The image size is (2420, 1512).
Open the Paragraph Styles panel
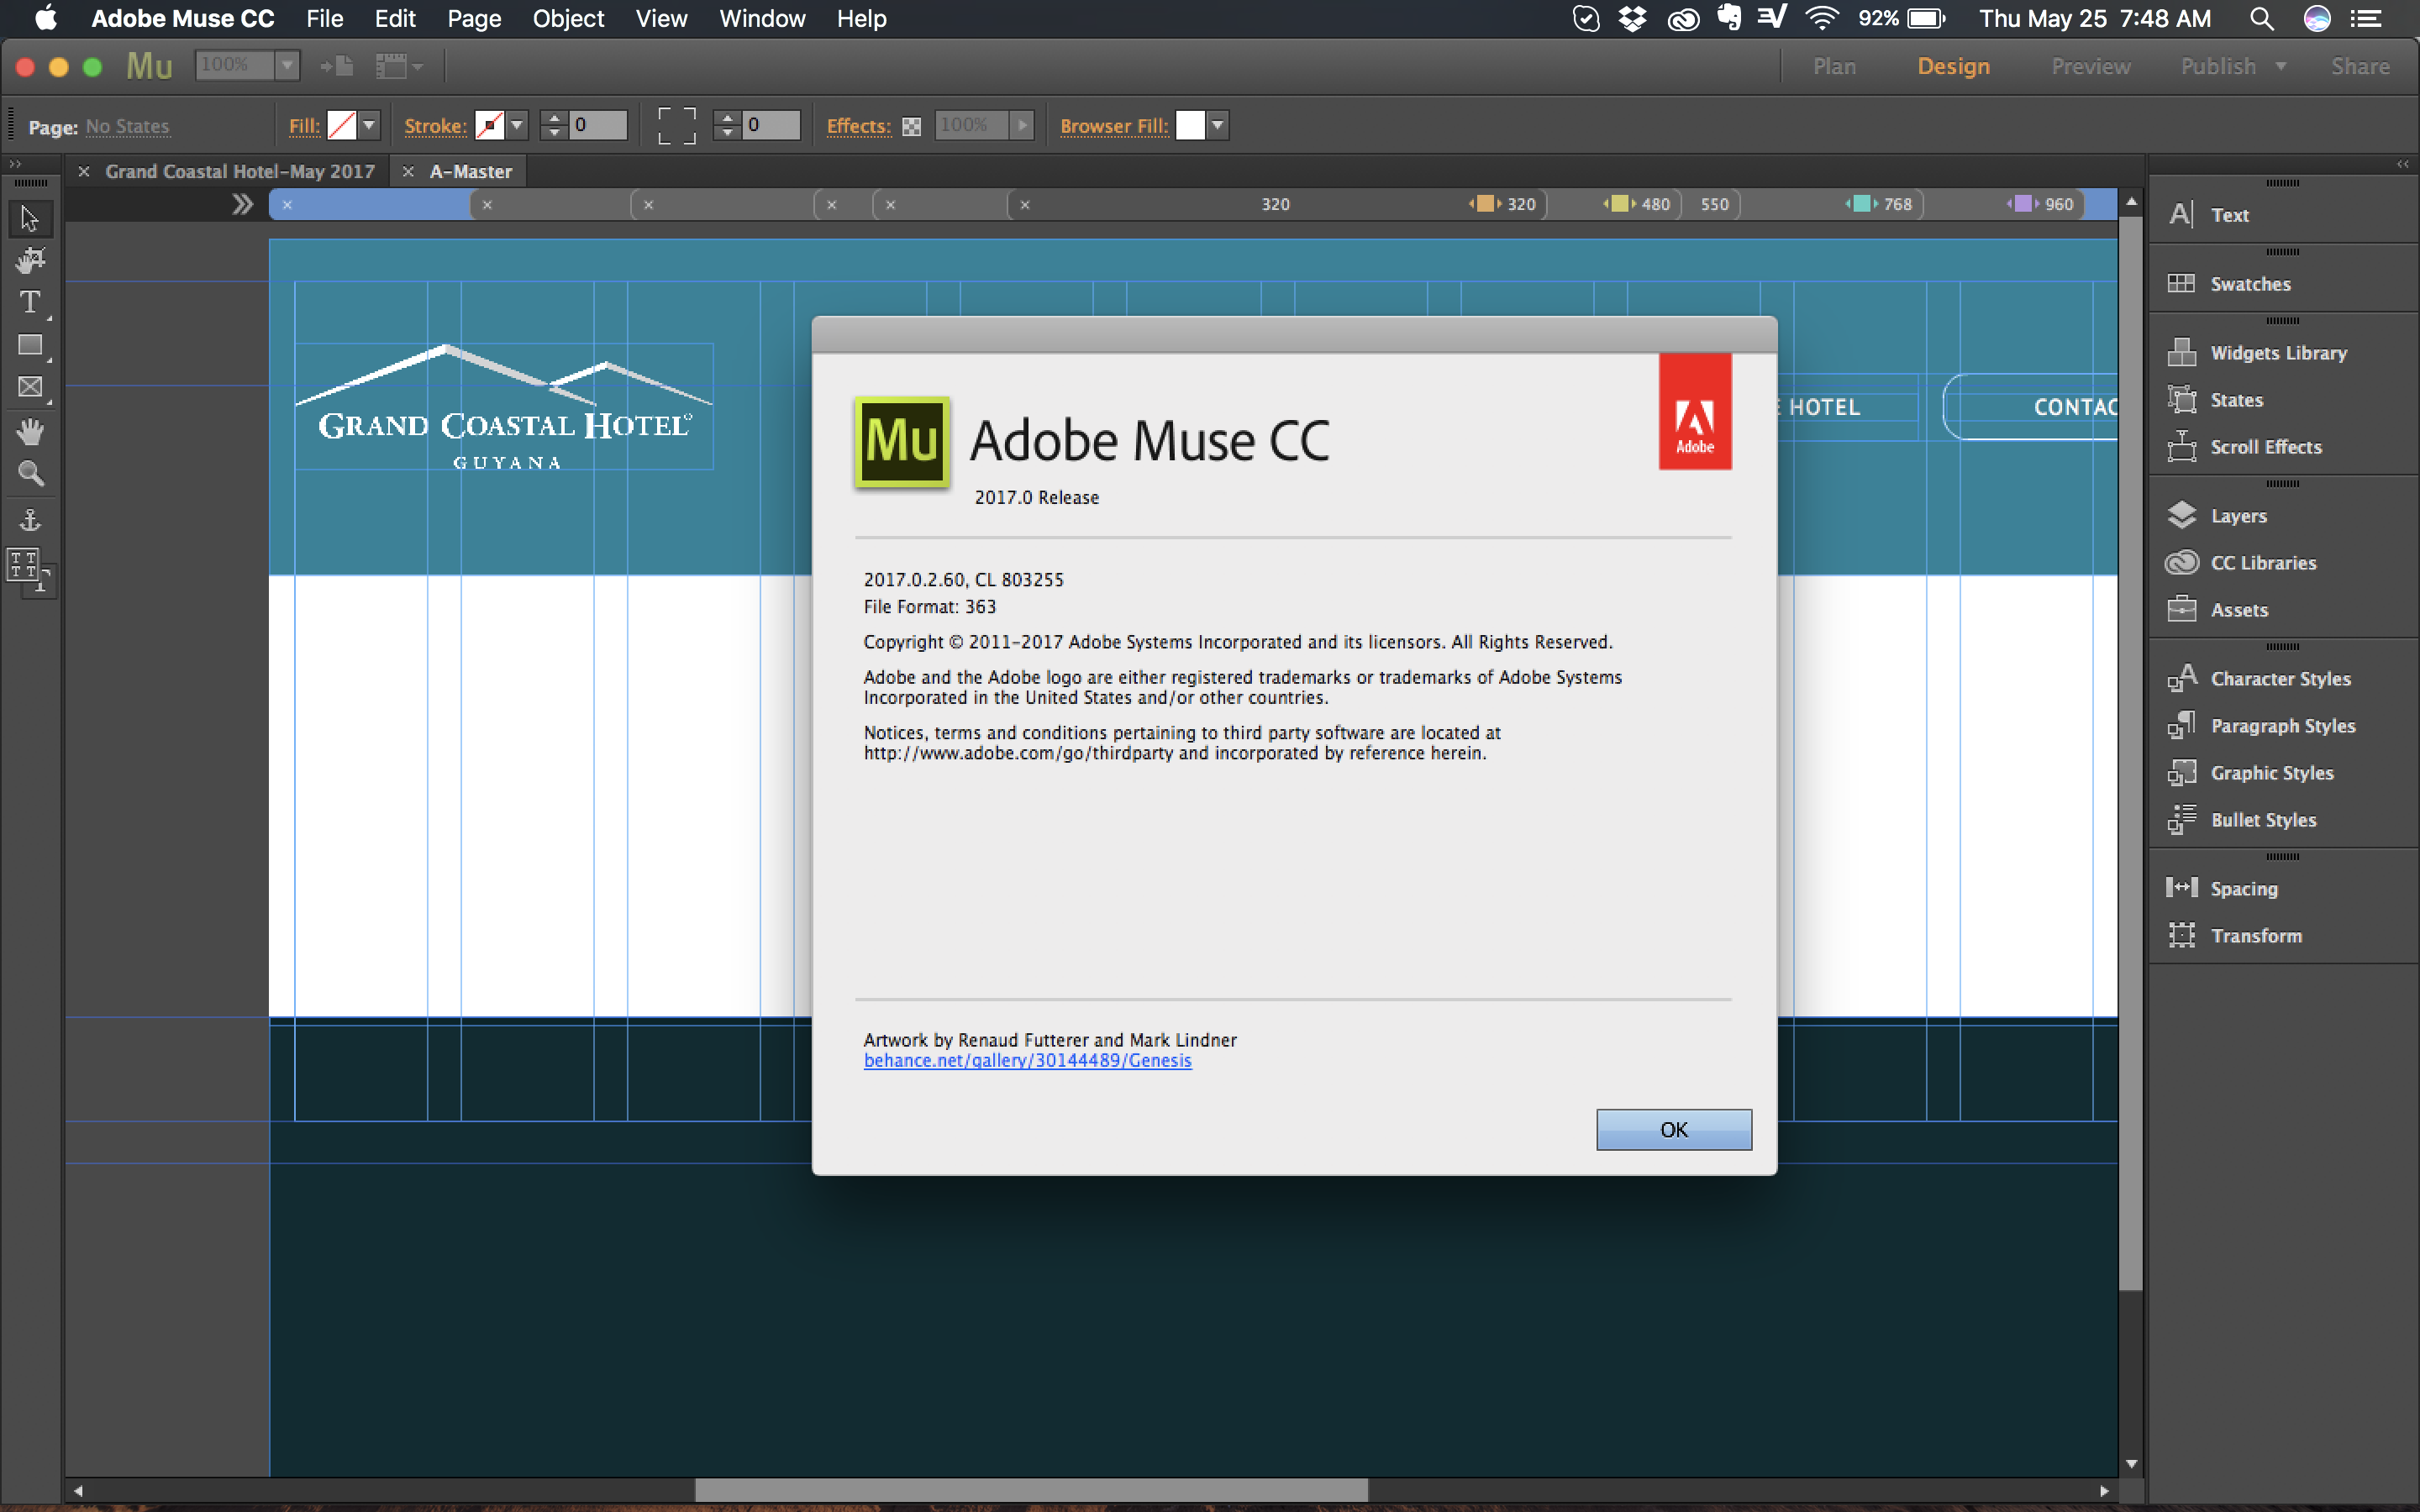[x=2283, y=726]
